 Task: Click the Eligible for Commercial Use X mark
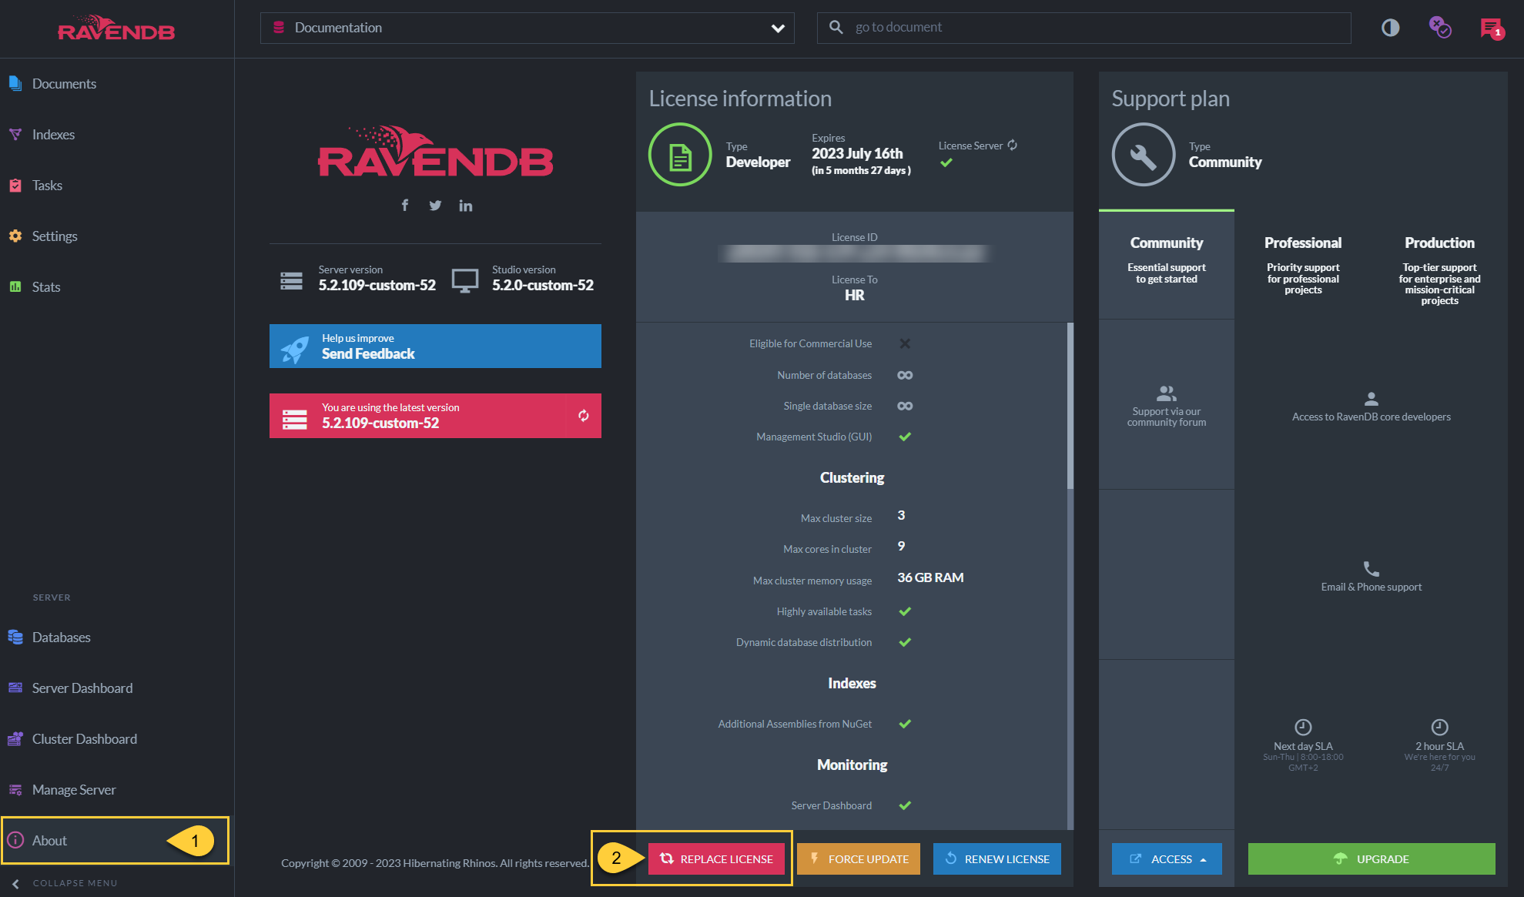coord(905,343)
